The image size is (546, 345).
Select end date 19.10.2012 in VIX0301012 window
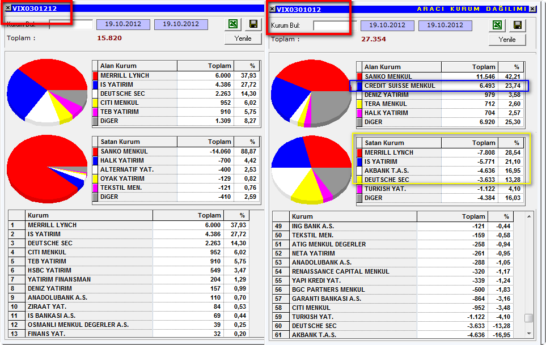click(446, 25)
